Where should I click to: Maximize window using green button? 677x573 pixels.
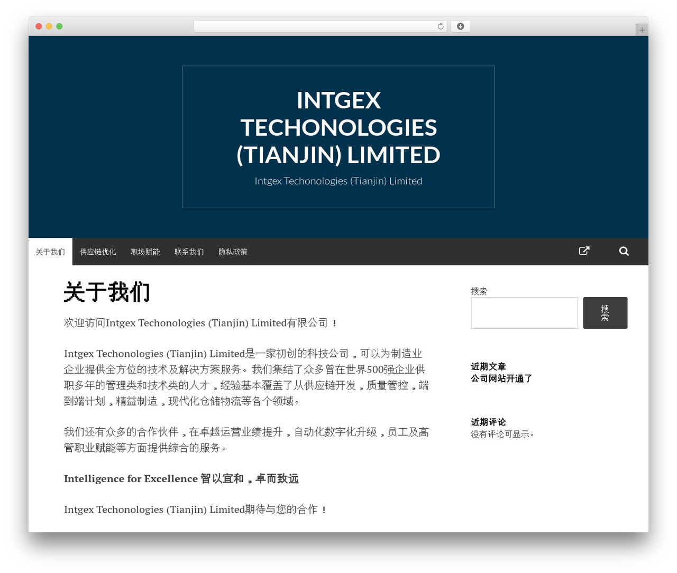pyautogui.click(x=59, y=26)
